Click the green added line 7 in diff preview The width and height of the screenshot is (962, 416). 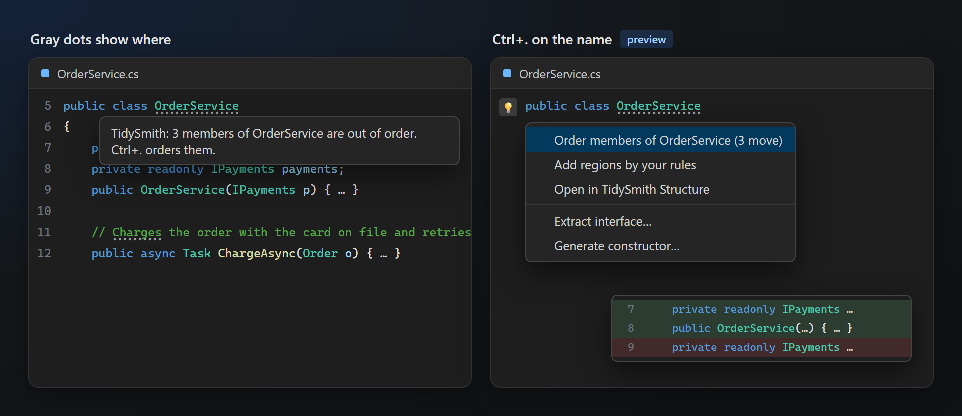tap(761, 309)
